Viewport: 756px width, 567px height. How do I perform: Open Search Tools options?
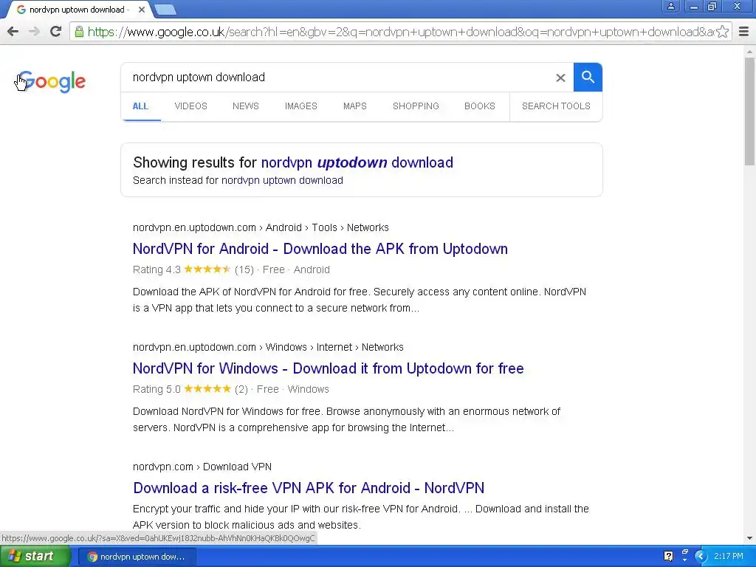[556, 106]
